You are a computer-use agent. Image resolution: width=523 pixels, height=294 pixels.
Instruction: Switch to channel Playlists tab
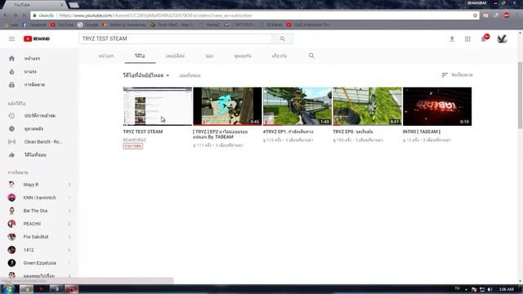[175, 56]
